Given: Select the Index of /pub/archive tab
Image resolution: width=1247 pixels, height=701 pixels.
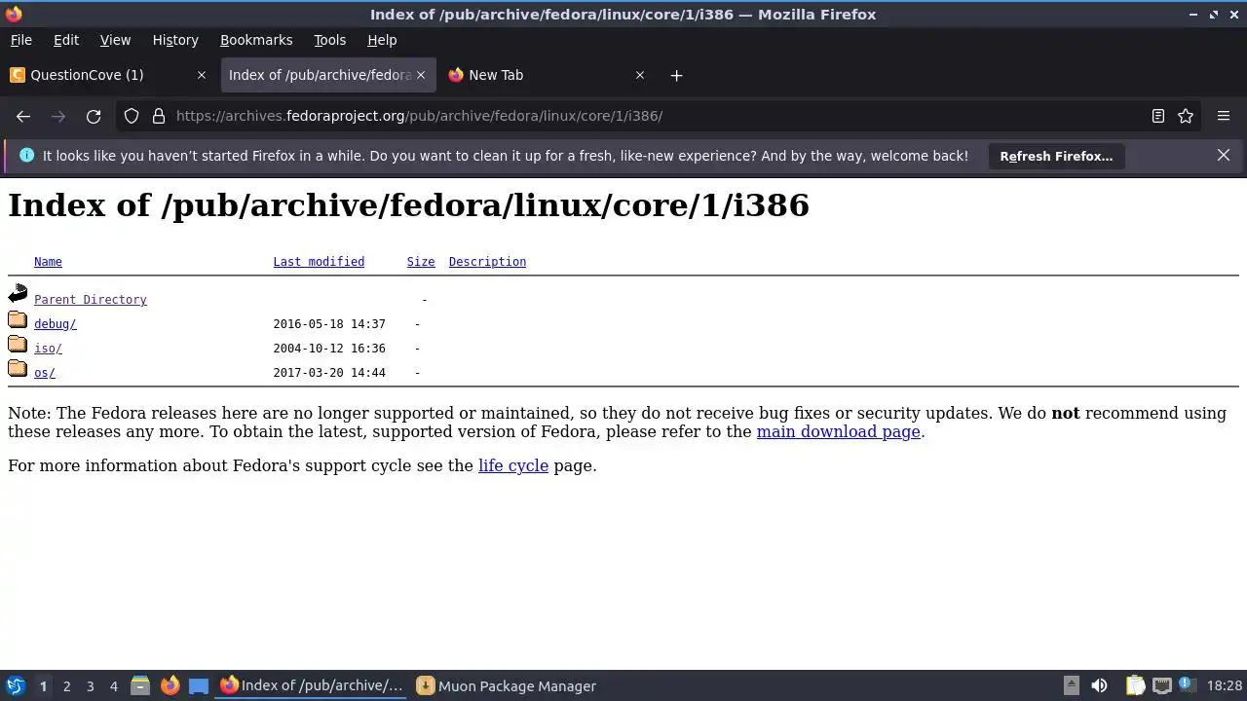Looking at the screenshot, I should point(327,75).
